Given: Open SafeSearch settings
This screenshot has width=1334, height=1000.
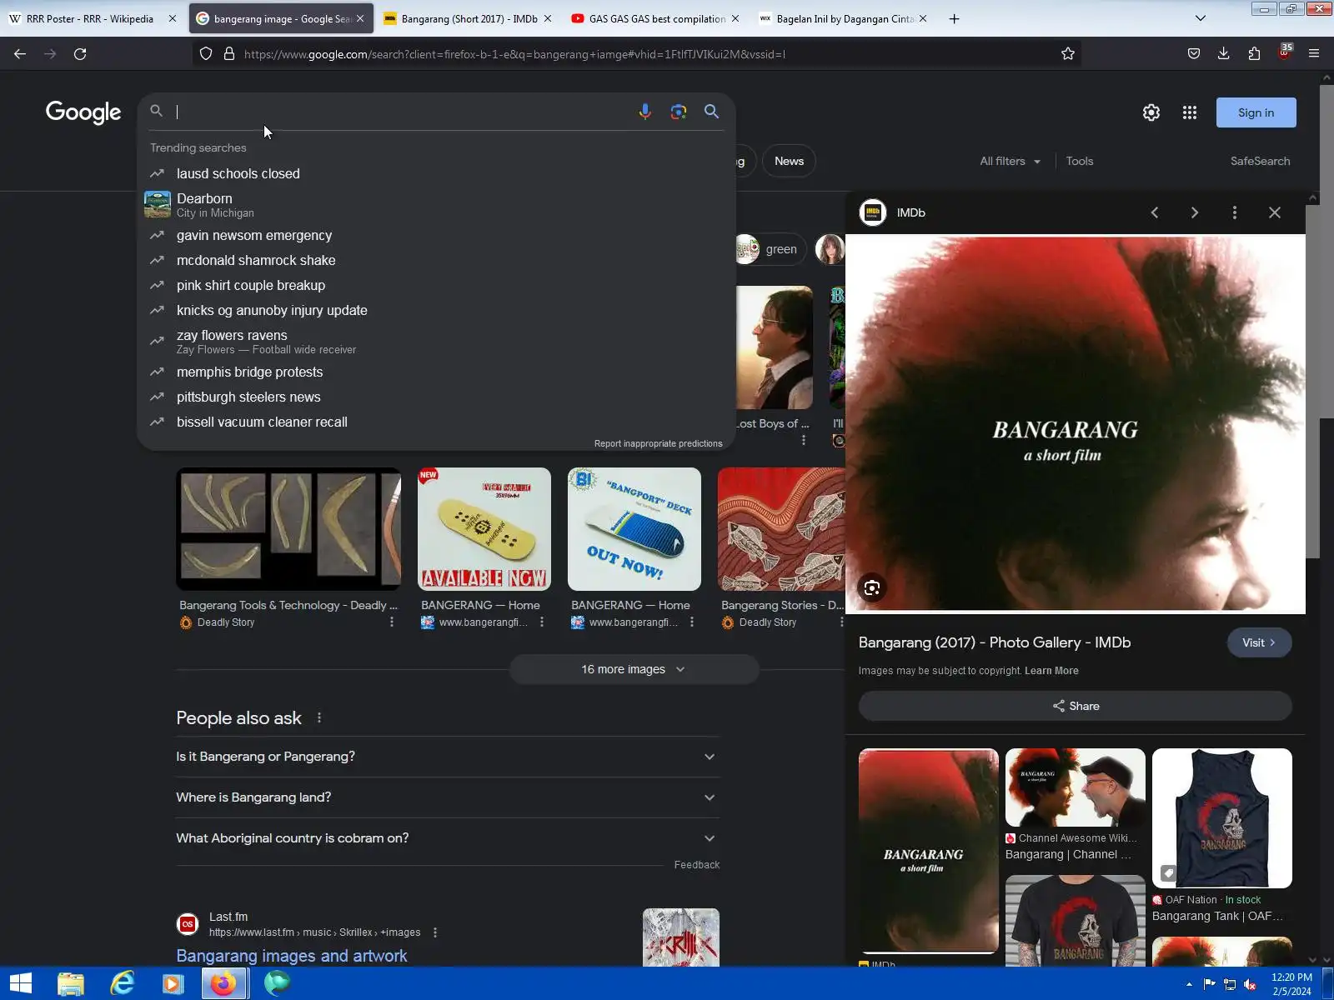Looking at the screenshot, I should point(1260,161).
